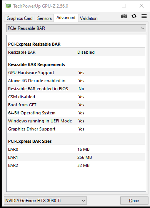The width and height of the screenshot is (150, 208).
Task: Select the Graphics Driver Support row
Action: [x=76, y=129]
